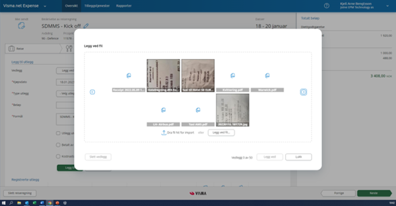Click the Legg ved button in dialog footer
The image size is (396, 206).
270,157
